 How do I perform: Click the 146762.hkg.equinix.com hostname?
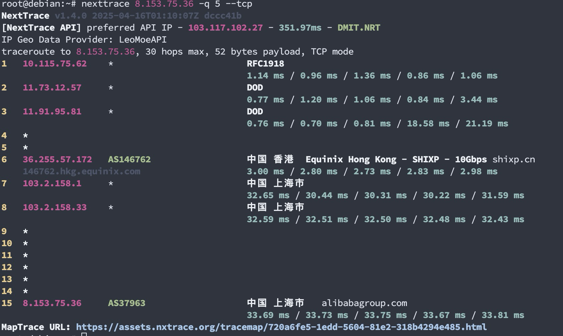81,171
